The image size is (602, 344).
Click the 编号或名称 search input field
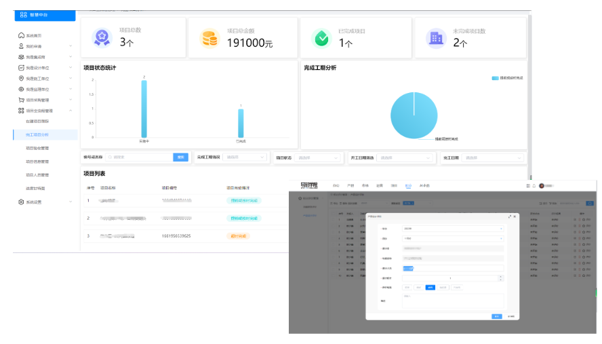[x=140, y=157]
